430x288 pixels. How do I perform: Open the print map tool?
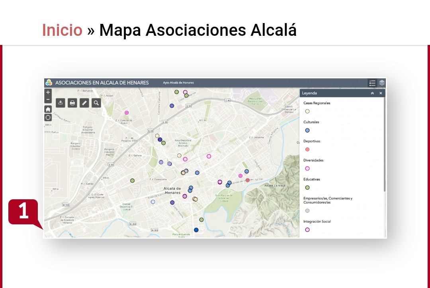tap(72, 103)
